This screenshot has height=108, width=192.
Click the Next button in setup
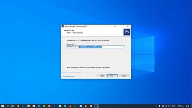point(112,76)
